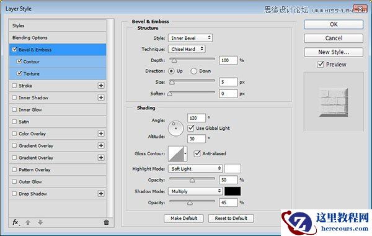The width and height of the screenshot is (372, 236).
Task: Click the Cancel button
Action: [x=334, y=38]
